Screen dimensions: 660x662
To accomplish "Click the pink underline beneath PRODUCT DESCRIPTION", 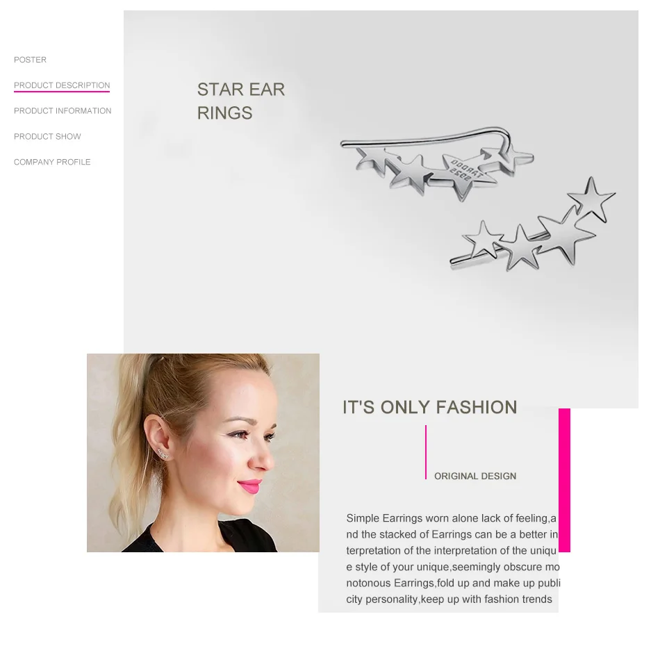I will [x=62, y=91].
